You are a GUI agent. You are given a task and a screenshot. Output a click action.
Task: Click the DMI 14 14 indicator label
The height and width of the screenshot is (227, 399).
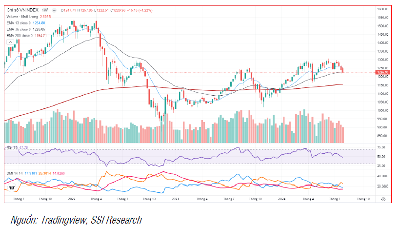coord(15,173)
